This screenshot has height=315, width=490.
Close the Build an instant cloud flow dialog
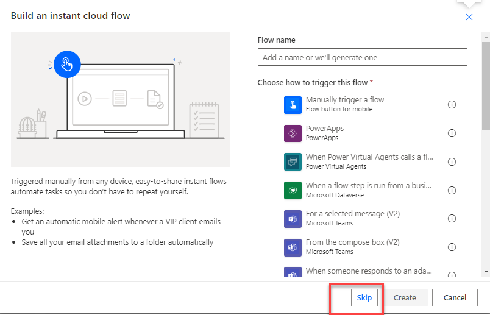coord(469,17)
